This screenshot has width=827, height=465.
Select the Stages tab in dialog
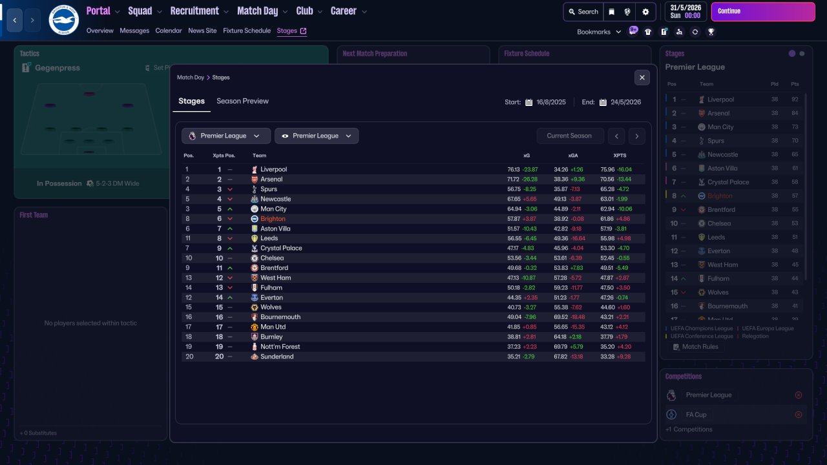tap(191, 101)
